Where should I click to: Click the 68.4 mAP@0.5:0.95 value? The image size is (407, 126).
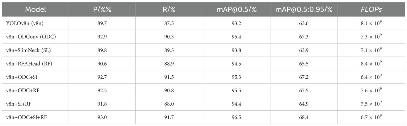pos(304,118)
